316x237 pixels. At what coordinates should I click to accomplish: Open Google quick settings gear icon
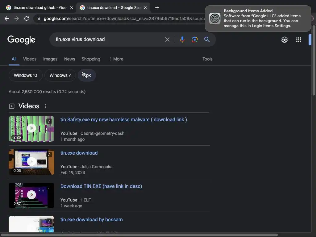coord(284,40)
